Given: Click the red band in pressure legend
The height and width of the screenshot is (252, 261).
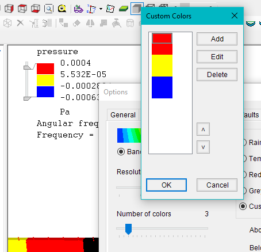Looking at the screenshot, I should (x=45, y=69).
